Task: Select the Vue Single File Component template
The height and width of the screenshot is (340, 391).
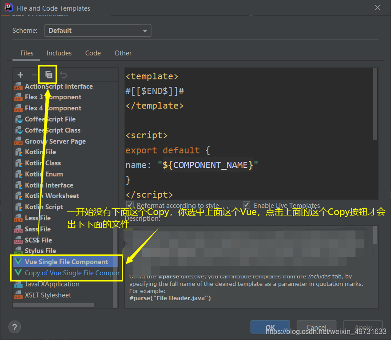Action: (x=66, y=262)
